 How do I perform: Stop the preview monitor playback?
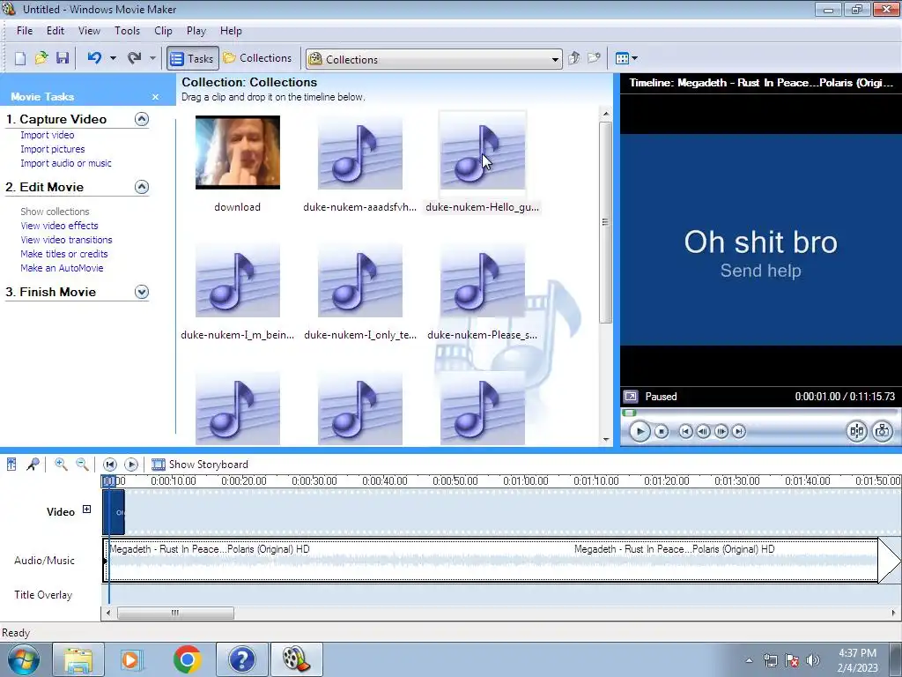click(x=662, y=431)
